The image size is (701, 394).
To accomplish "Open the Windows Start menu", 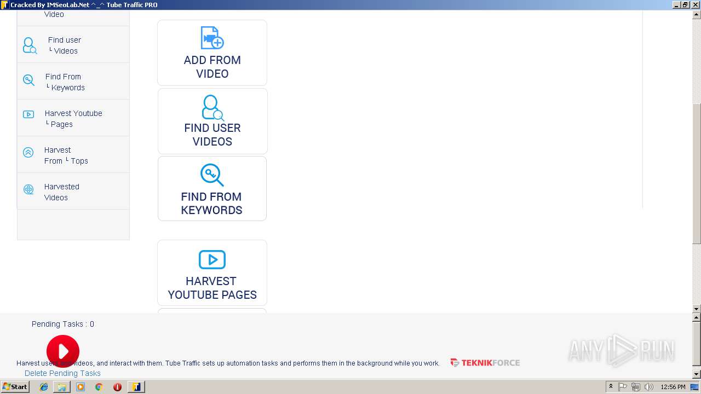I will (x=15, y=387).
